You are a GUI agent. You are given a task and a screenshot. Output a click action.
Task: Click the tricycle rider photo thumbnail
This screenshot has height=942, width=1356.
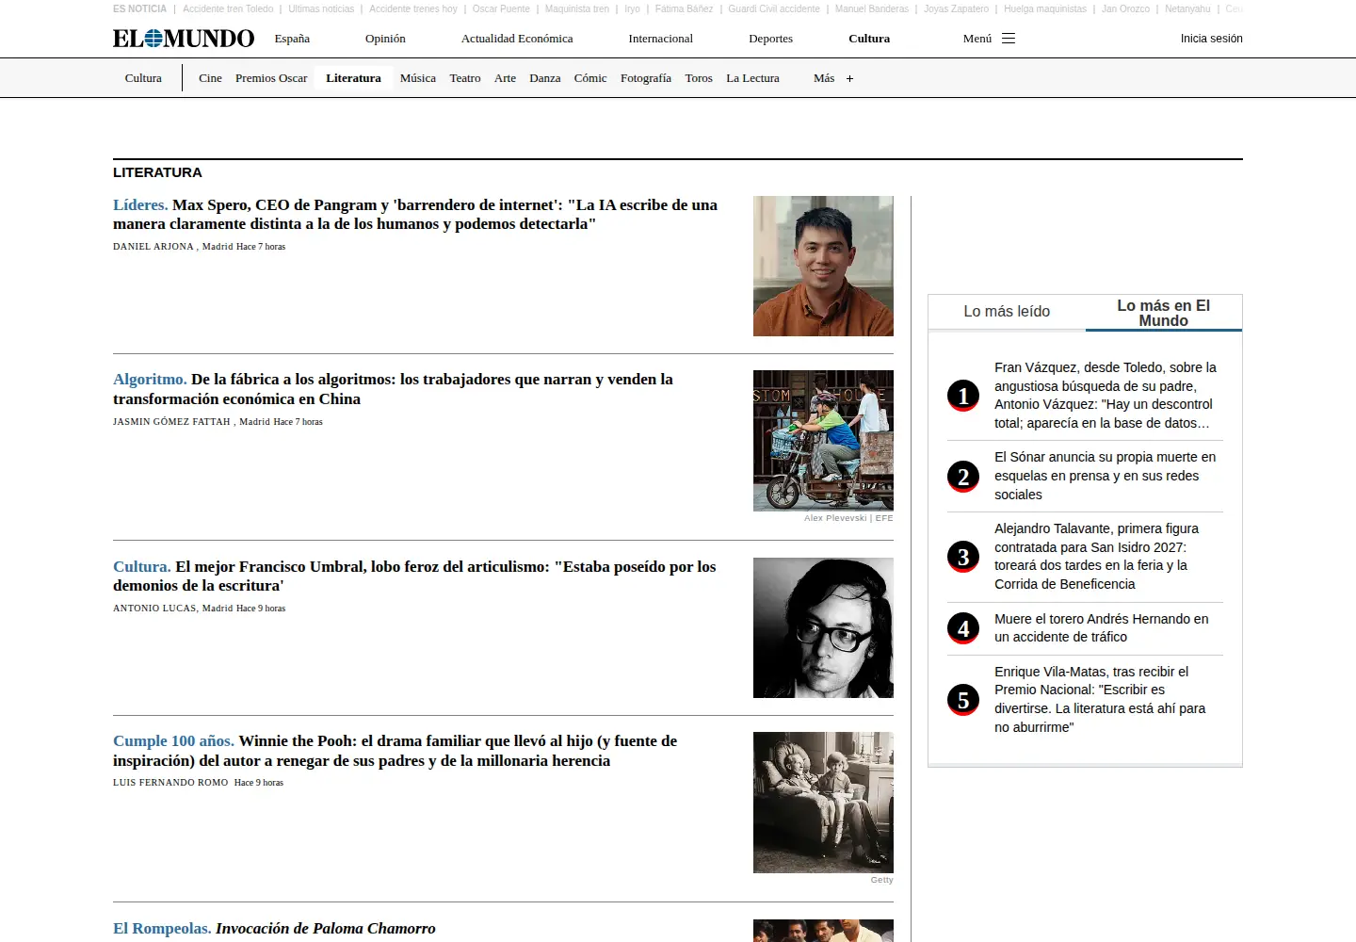823,441
